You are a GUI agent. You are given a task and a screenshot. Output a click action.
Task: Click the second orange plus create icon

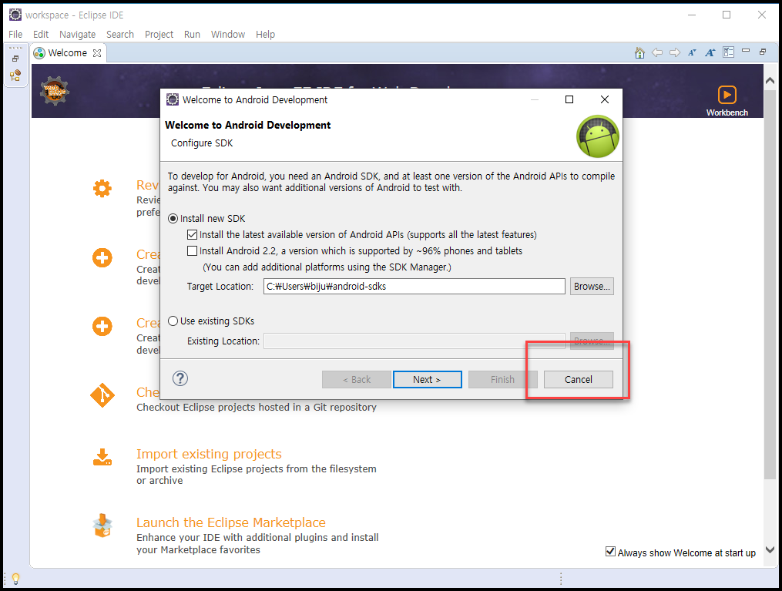click(102, 327)
